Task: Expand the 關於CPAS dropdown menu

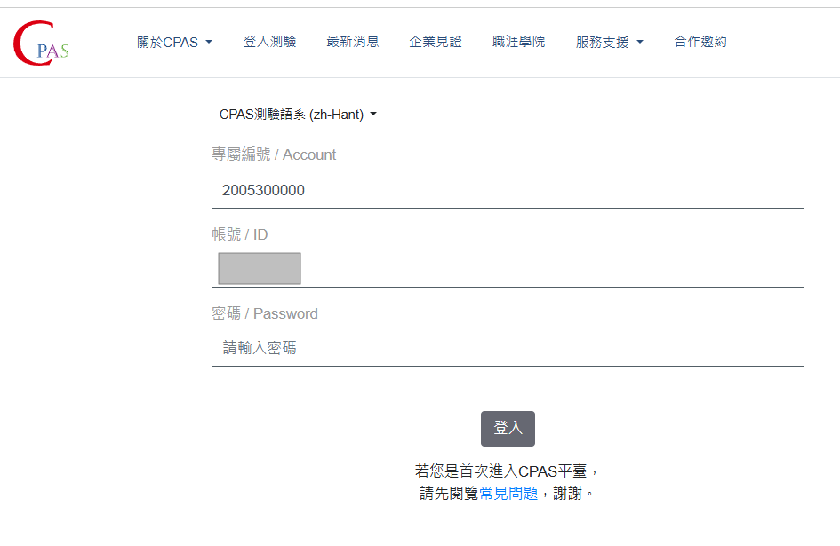Action: 174,42
